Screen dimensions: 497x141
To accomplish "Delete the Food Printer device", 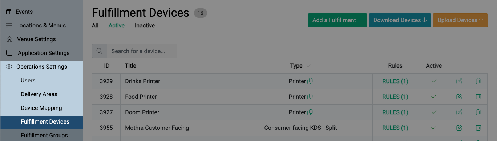I will (478, 97).
